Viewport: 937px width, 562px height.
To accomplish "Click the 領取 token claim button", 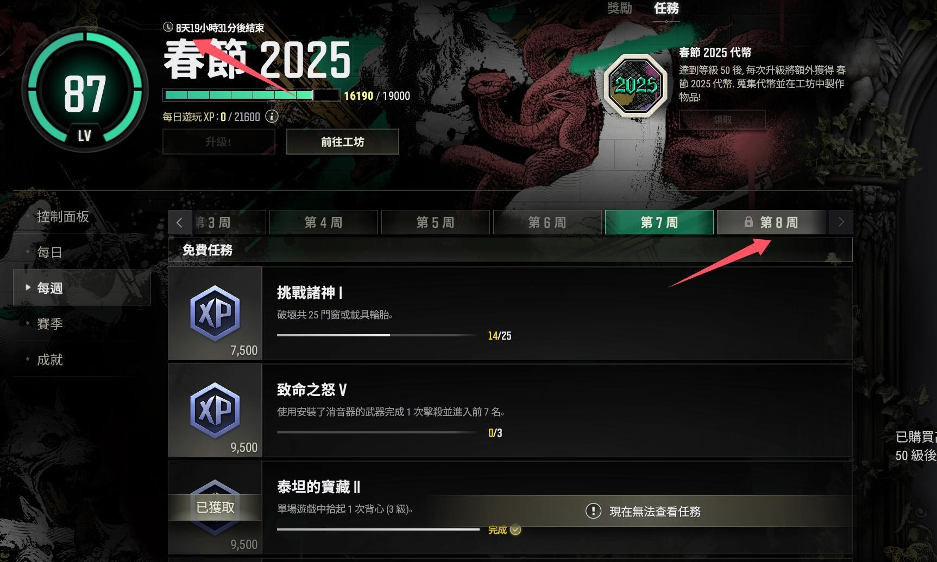I will tap(722, 119).
